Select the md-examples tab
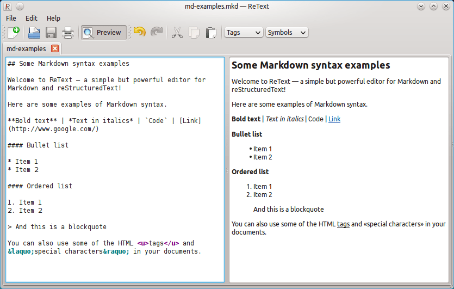Screen dimensions: 454x289 click(26, 48)
